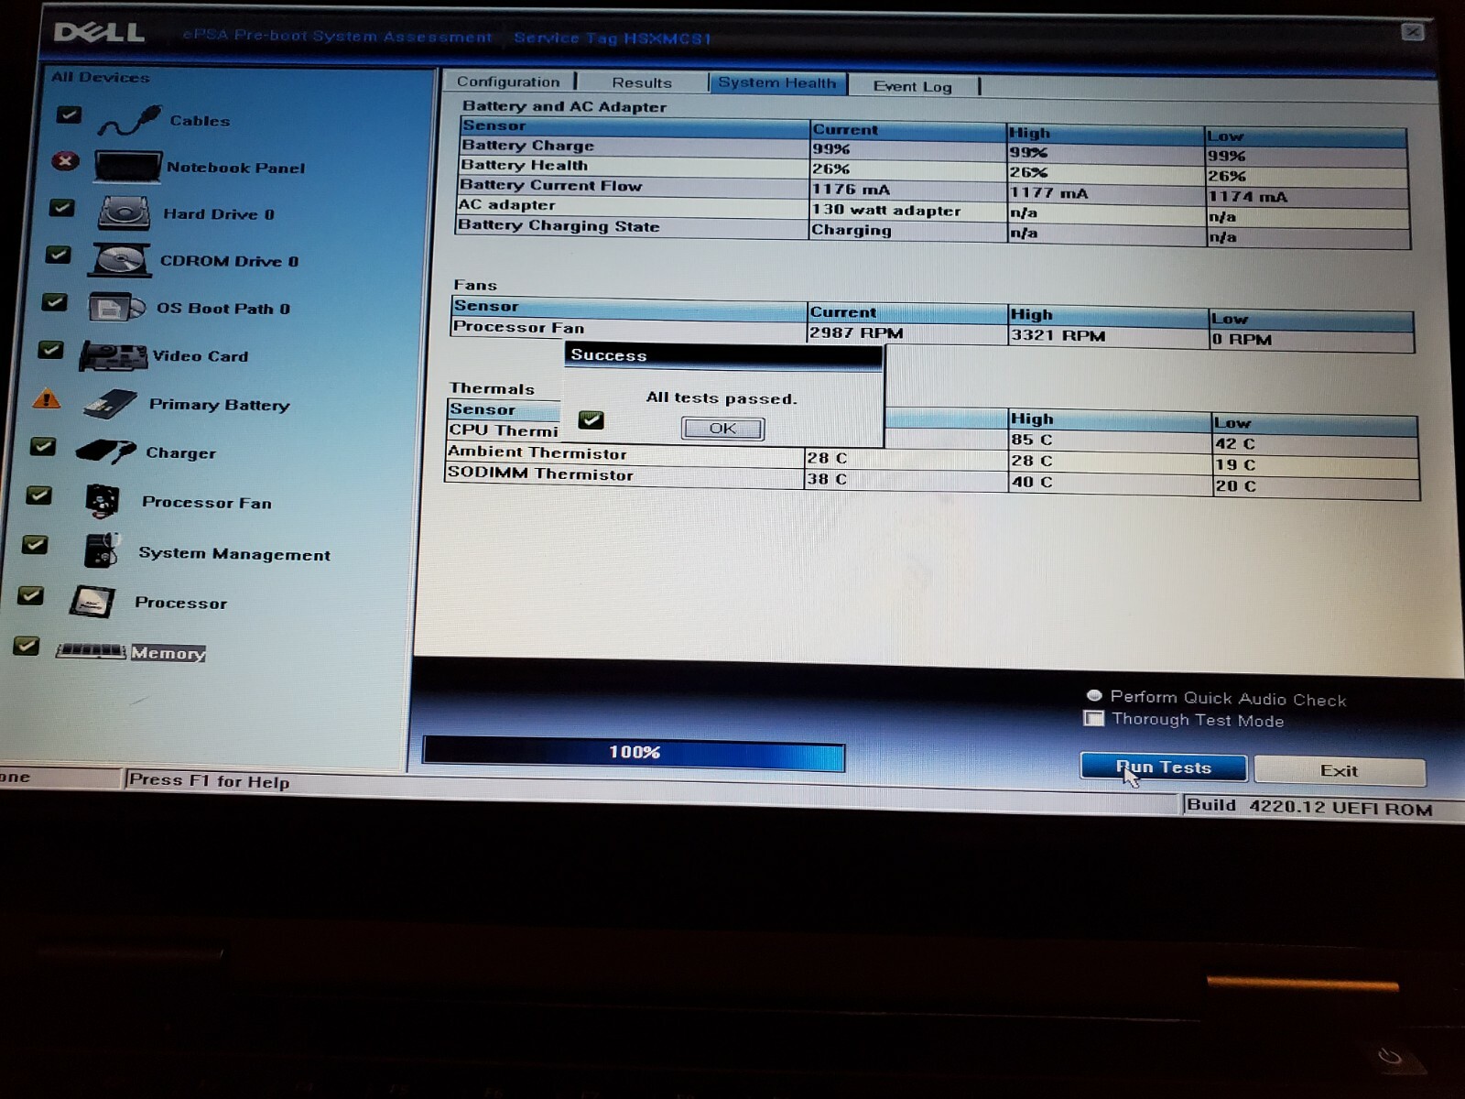Click the Processor Fan 2987 RPM value
The width and height of the screenshot is (1465, 1099).
(x=856, y=333)
